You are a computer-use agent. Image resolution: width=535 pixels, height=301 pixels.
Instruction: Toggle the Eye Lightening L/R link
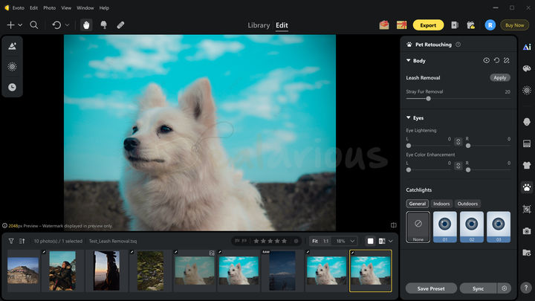point(458,142)
